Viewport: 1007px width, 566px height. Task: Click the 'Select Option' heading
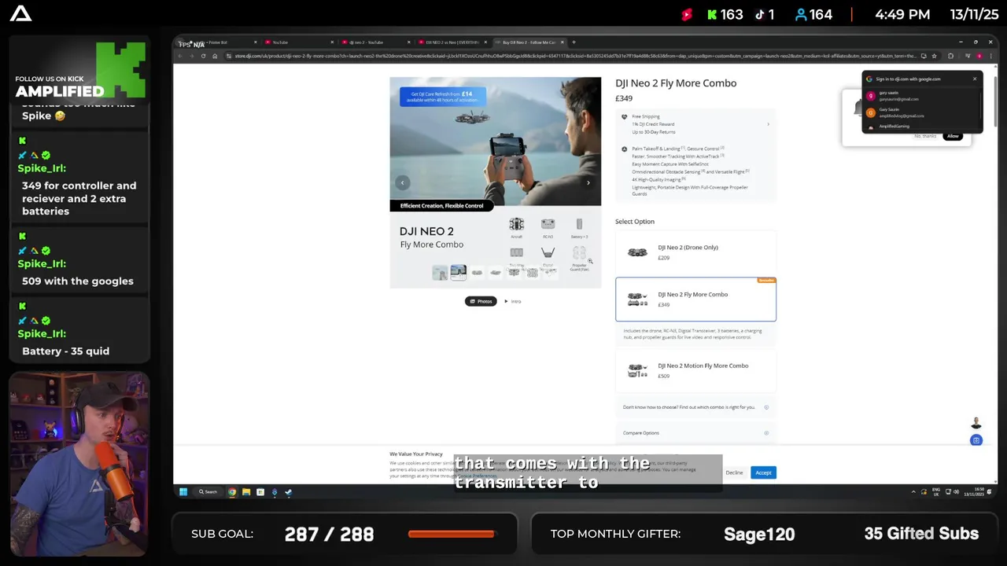635,222
